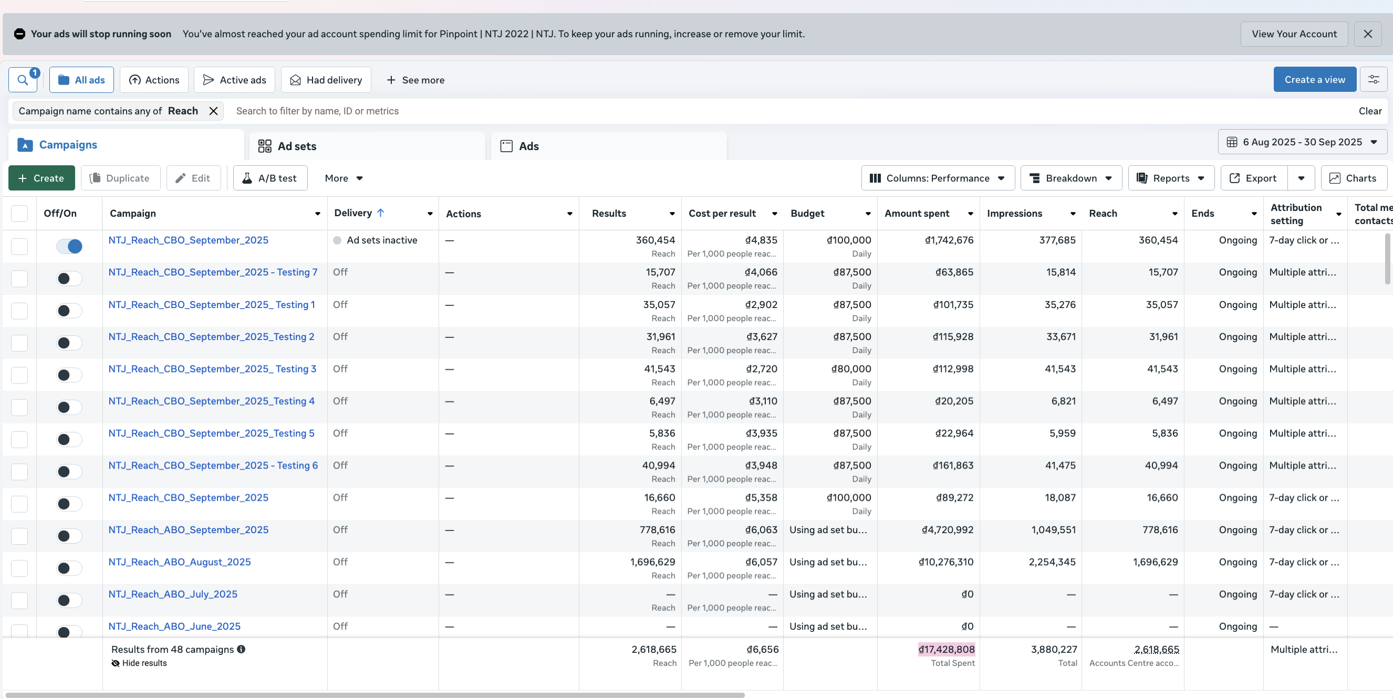Click the View Your Account button

[1294, 34]
